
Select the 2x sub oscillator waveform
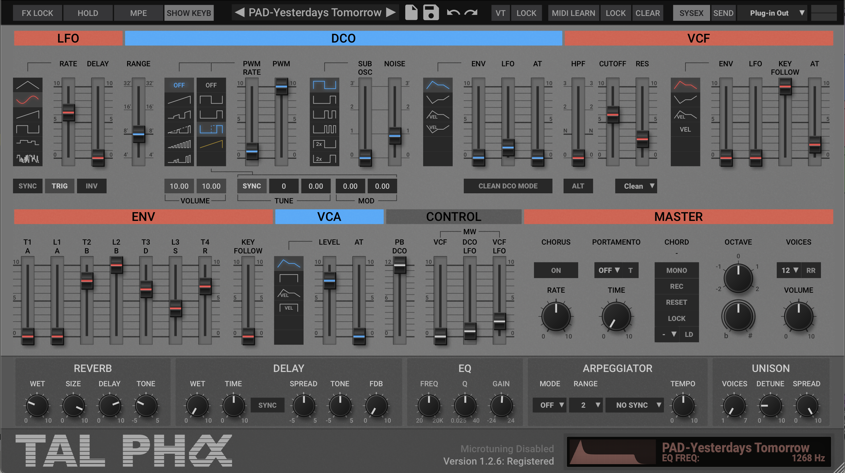324,144
